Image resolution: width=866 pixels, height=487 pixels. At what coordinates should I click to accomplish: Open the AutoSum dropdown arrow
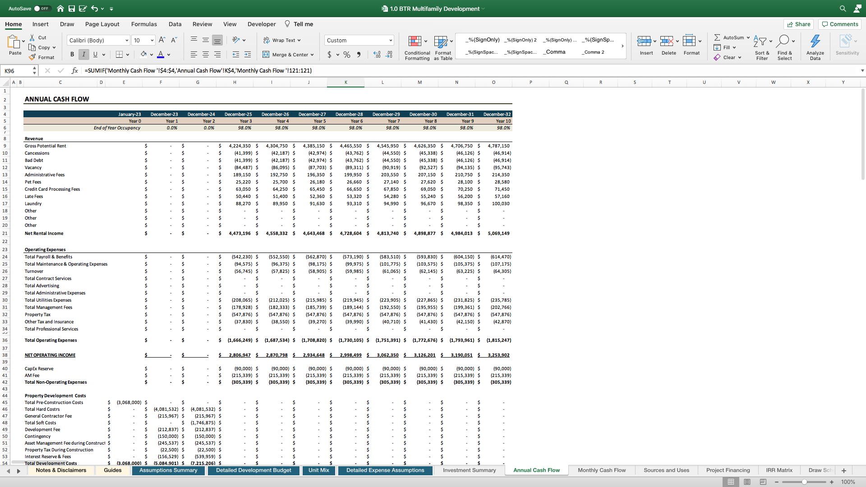tap(748, 38)
